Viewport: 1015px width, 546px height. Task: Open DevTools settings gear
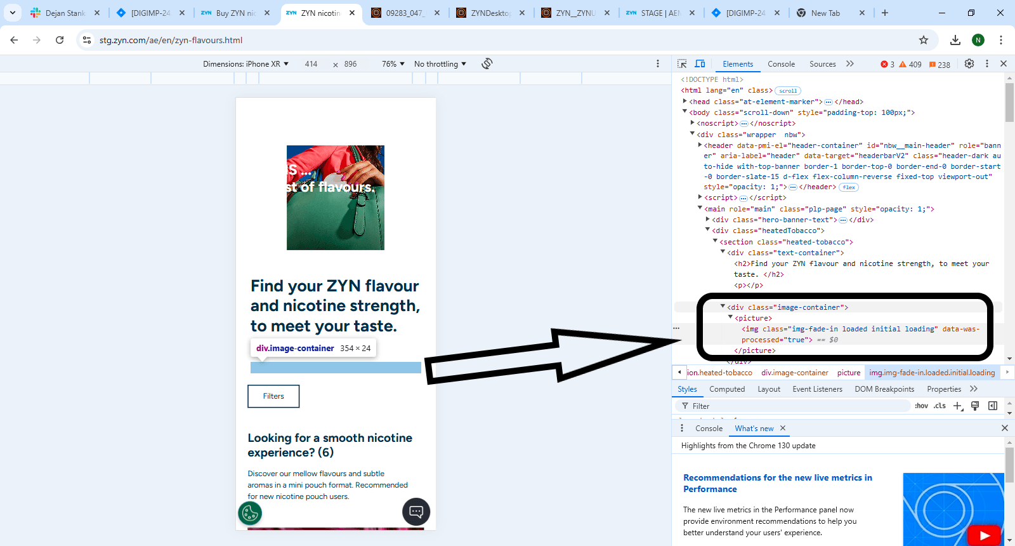pos(969,63)
